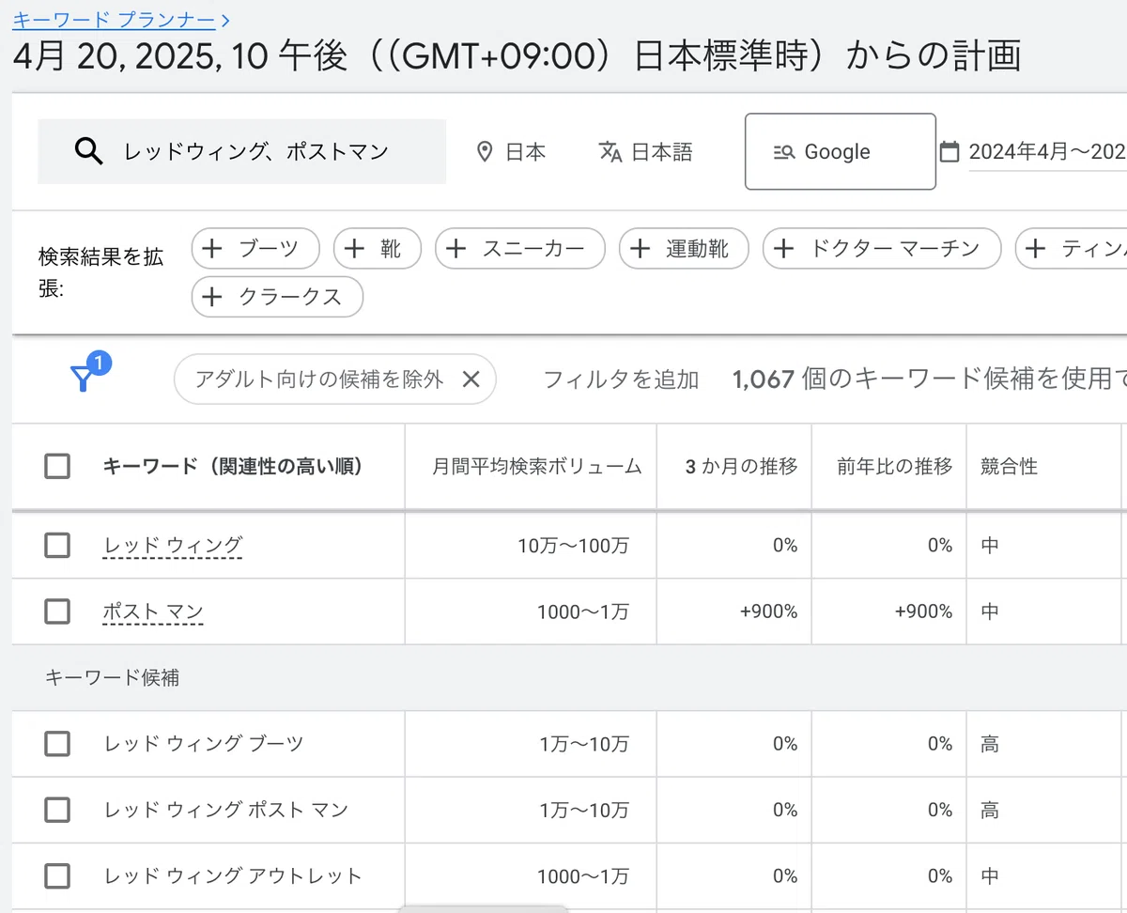This screenshot has height=913, width=1127.
Task: Click the horizontal scrollbar at bottom
Action: point(483,908)
